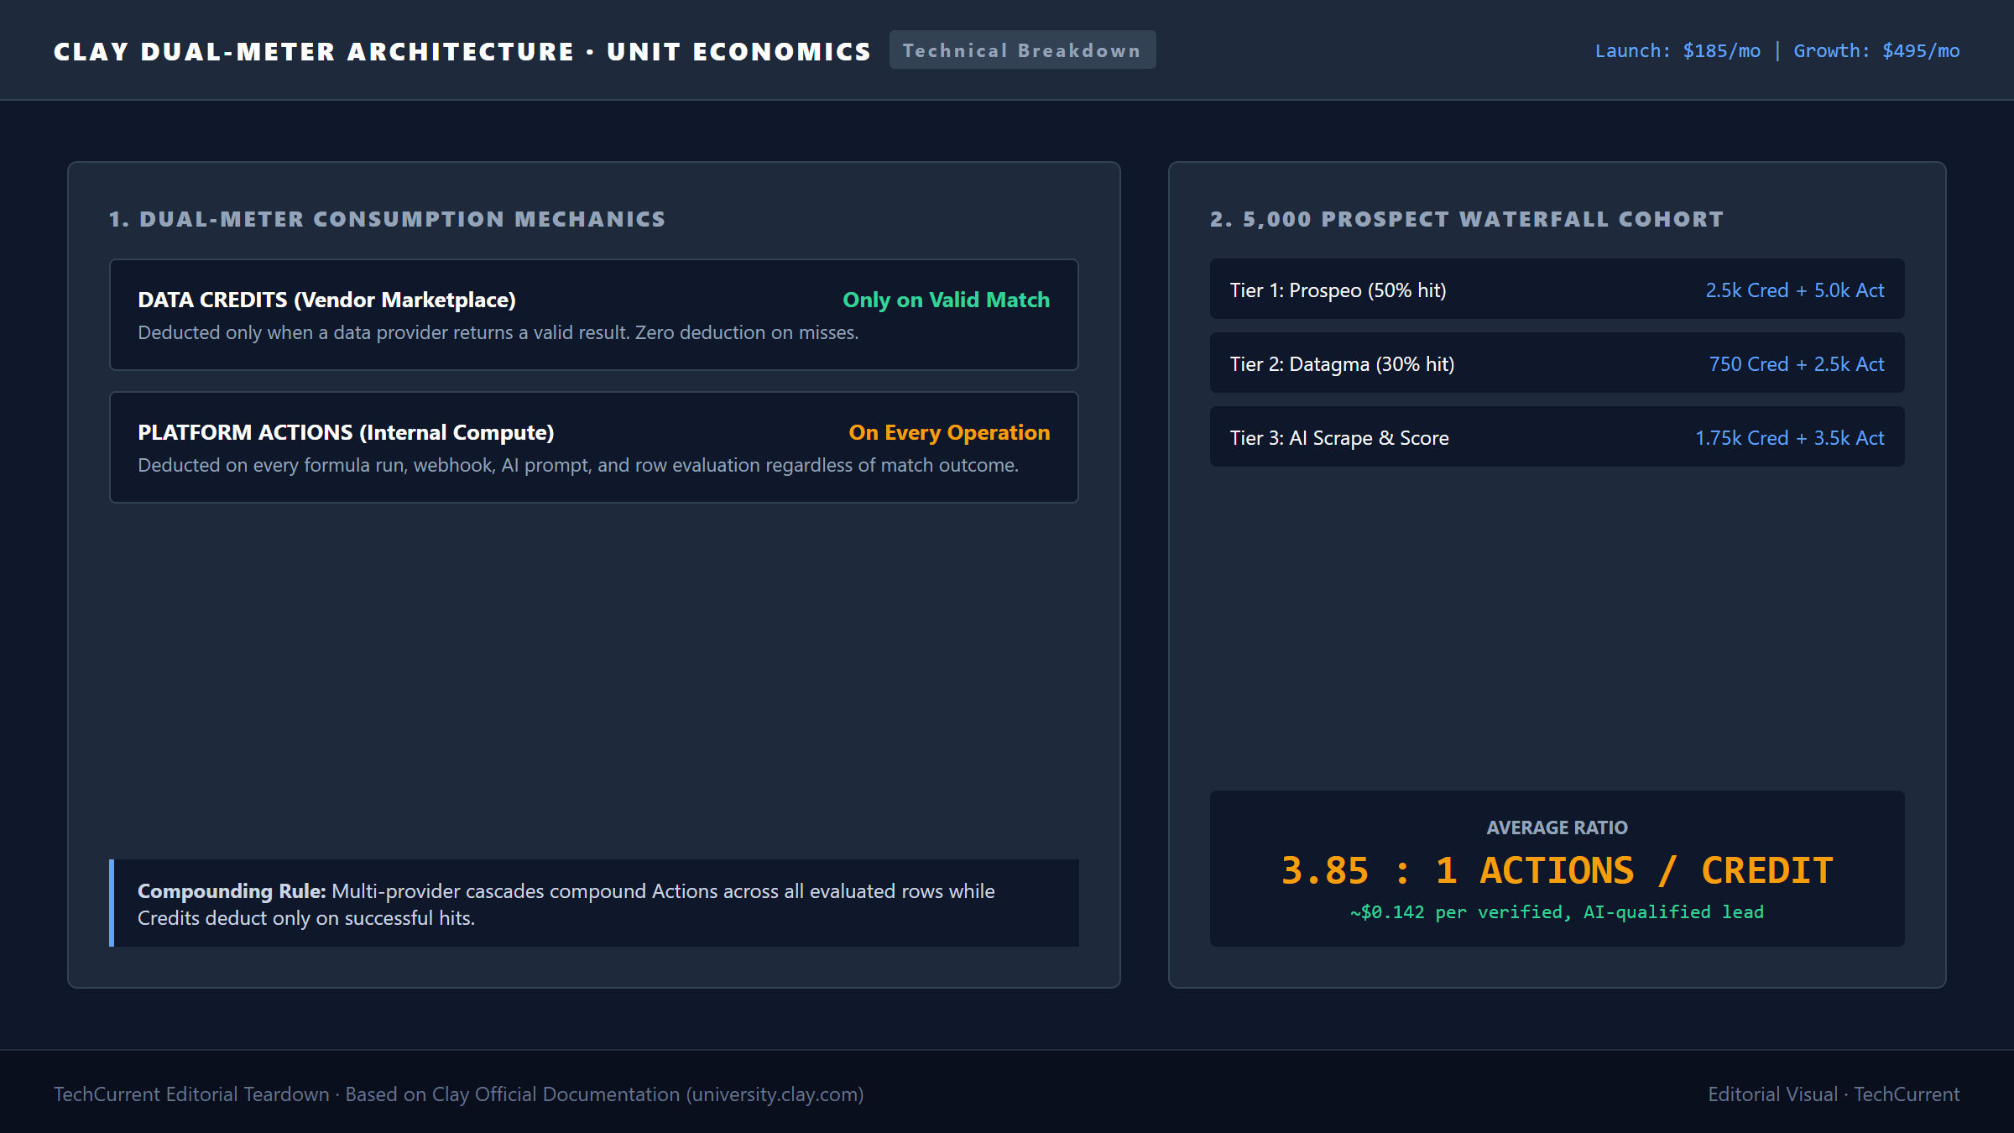This screenshot has width=2014, height=1133.
Task: Select "PLATFORM ACTIONS (Internal Compute)" card title
Action: coord(346,432)
